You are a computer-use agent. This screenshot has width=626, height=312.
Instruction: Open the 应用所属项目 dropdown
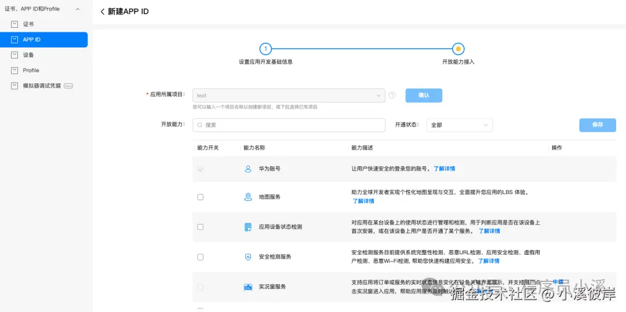289,96
